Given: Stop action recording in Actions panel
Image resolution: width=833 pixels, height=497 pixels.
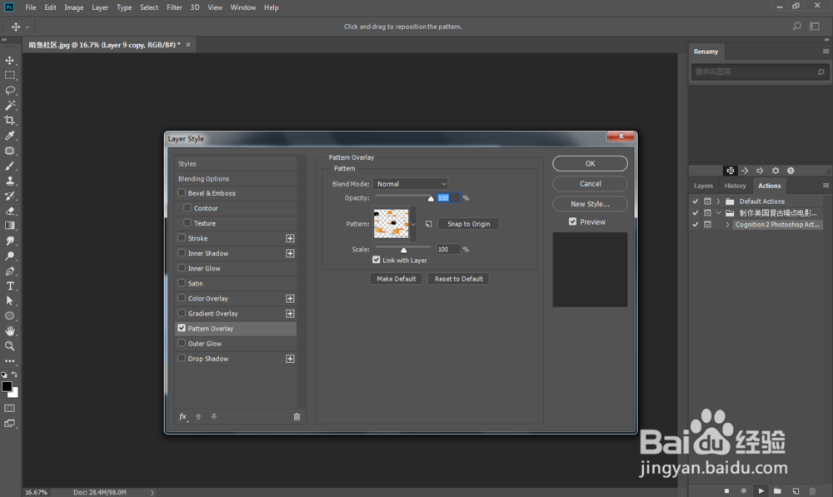Looking at the screenshot, I should tap(726, 490).
